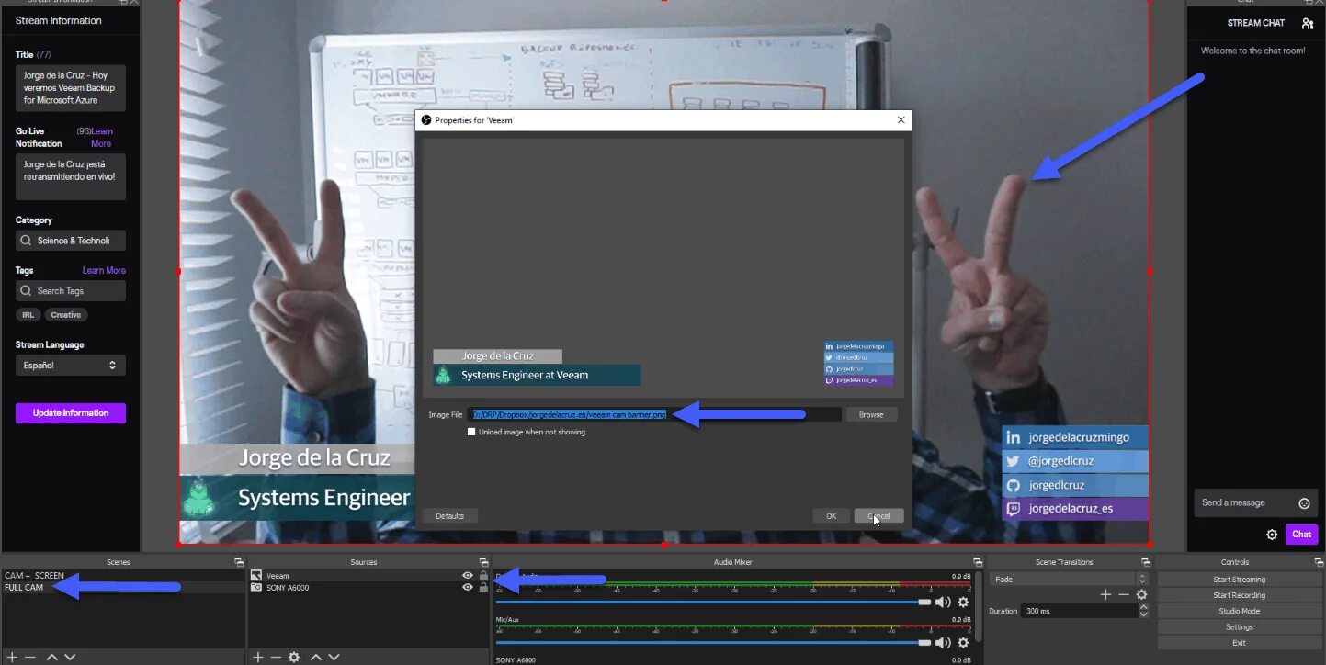Enable 'Unload image when not showing' checkbox
1326x665 pixels.
pyautogui.click(x=471, y=432)
